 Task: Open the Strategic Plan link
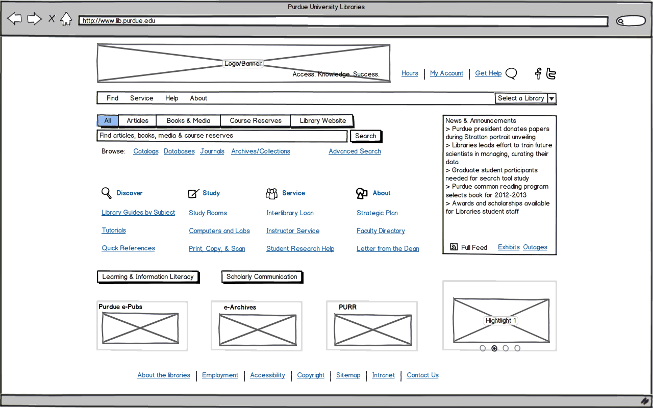tap(377, 213)
